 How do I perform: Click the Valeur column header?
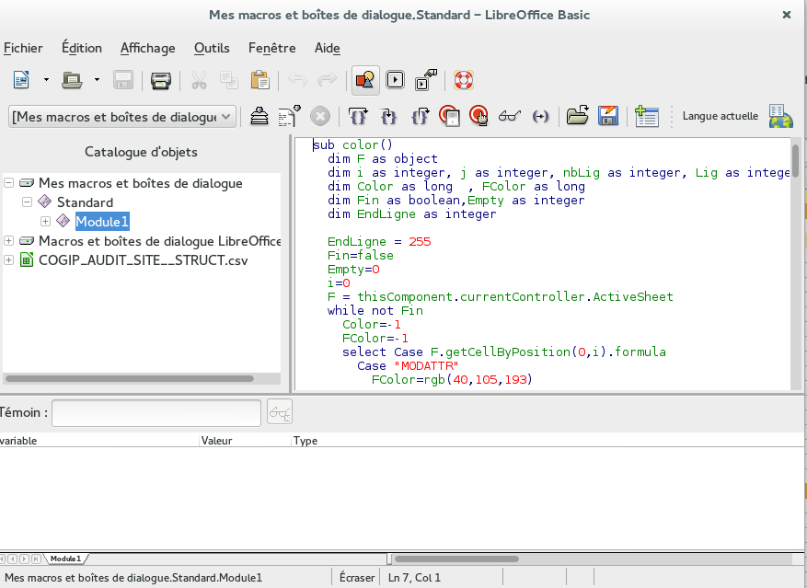[x=245, y=441]
